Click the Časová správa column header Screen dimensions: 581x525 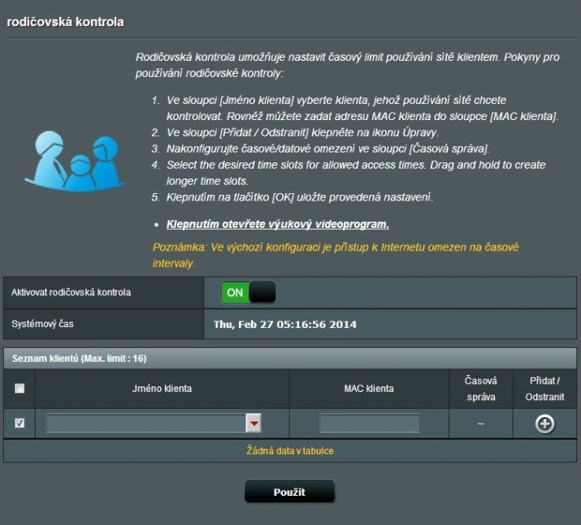[480, 388]
